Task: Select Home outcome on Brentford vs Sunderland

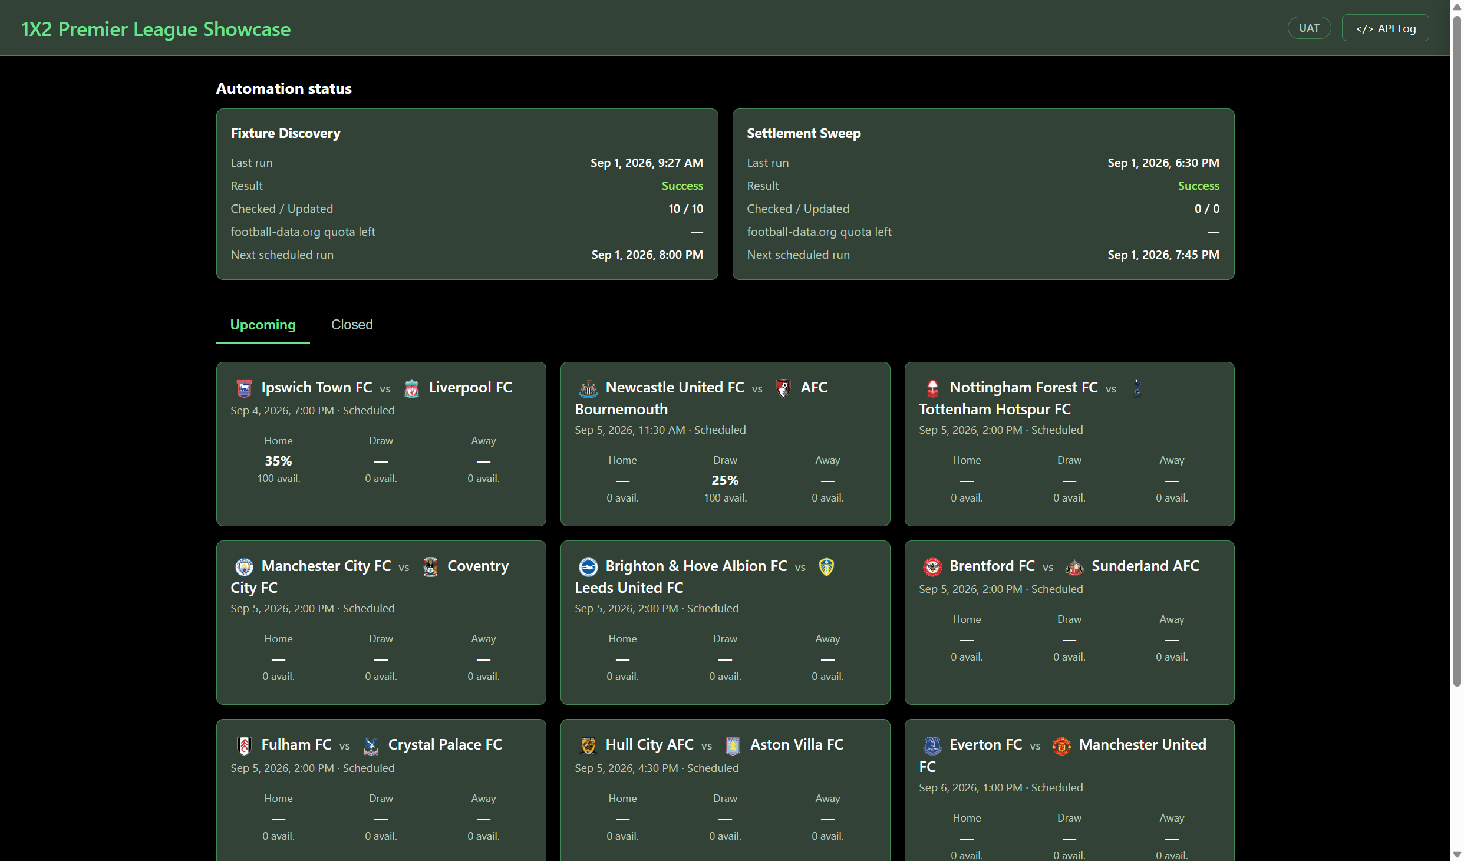Action: click(x=967, y=638)
